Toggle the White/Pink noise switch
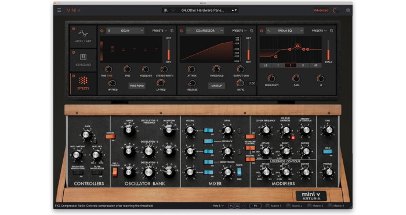The image size is (406, 215). (x=239, y=172)
